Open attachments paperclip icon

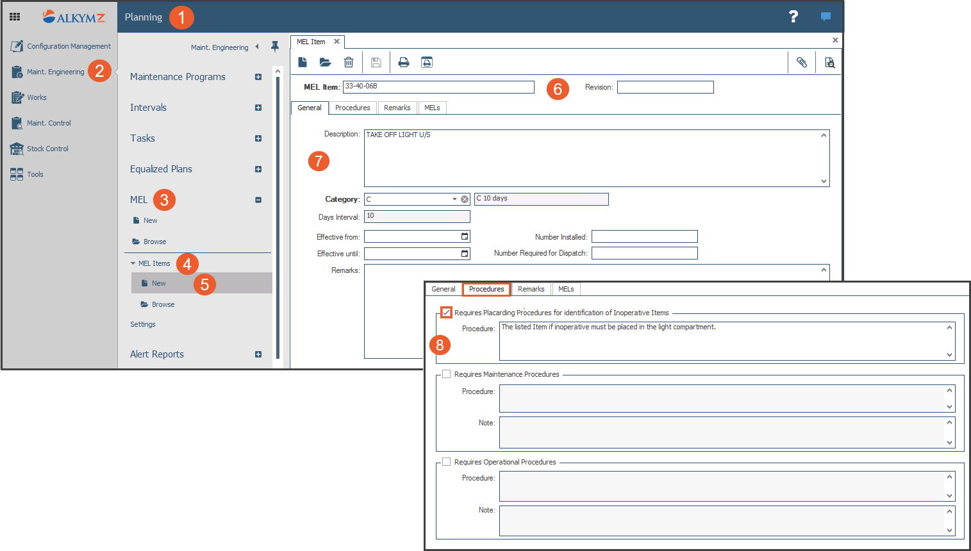[802, 62]
